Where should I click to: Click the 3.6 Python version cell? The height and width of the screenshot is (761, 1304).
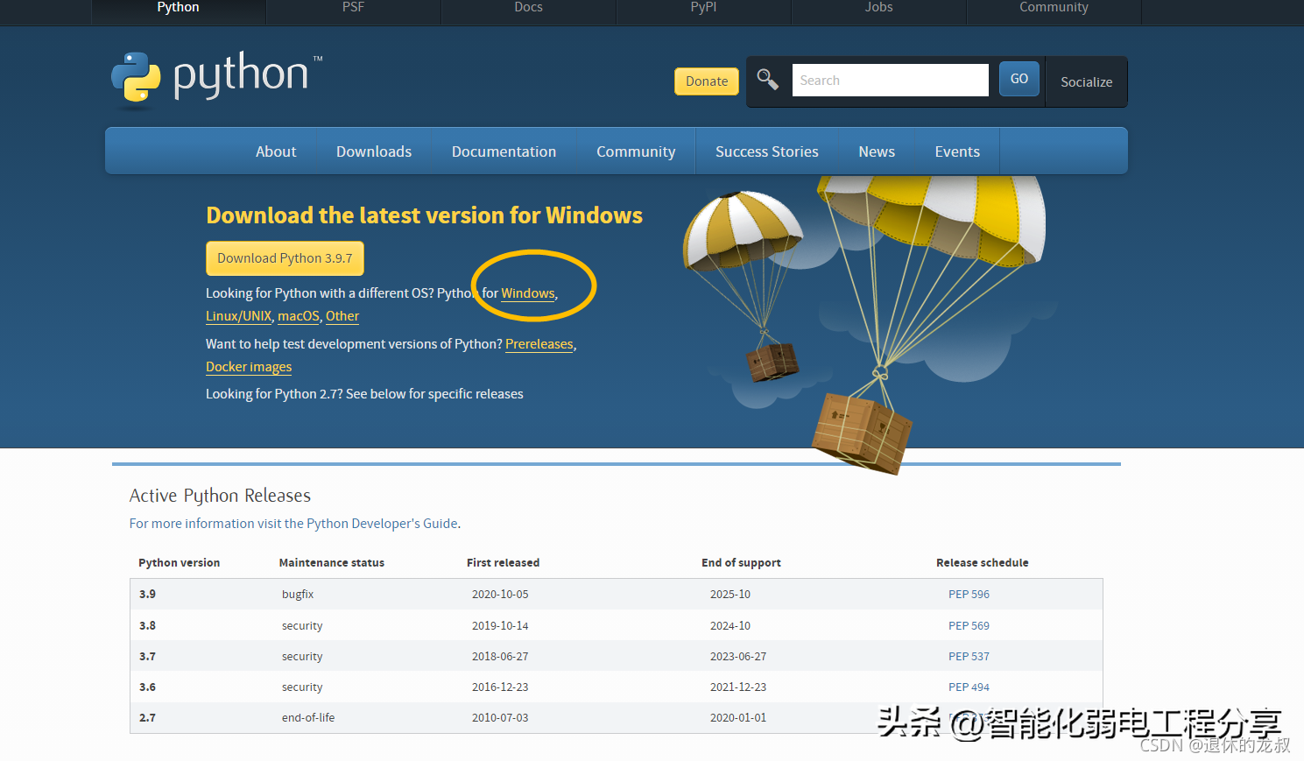point(147,687)
